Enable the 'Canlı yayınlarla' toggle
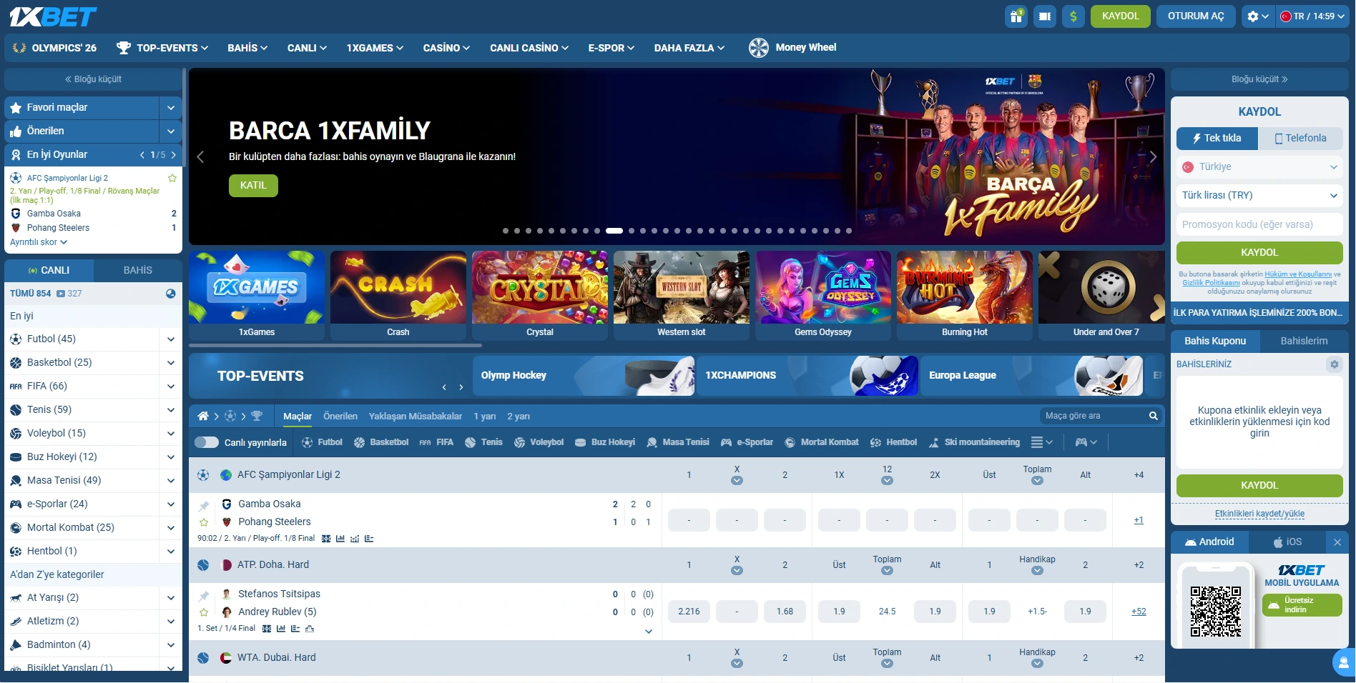The image size is (1356, 683). [206, 442]
